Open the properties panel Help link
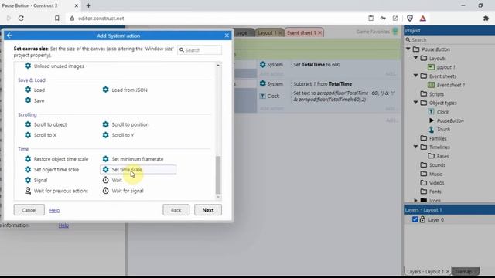The image size is (495, 278). [63, 225]
